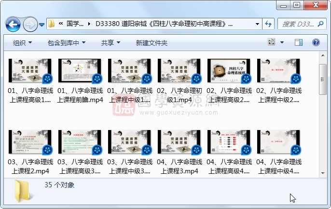Open the 包含到库中 menu
The width and height of the screenshot is (331, 209).
67,43
